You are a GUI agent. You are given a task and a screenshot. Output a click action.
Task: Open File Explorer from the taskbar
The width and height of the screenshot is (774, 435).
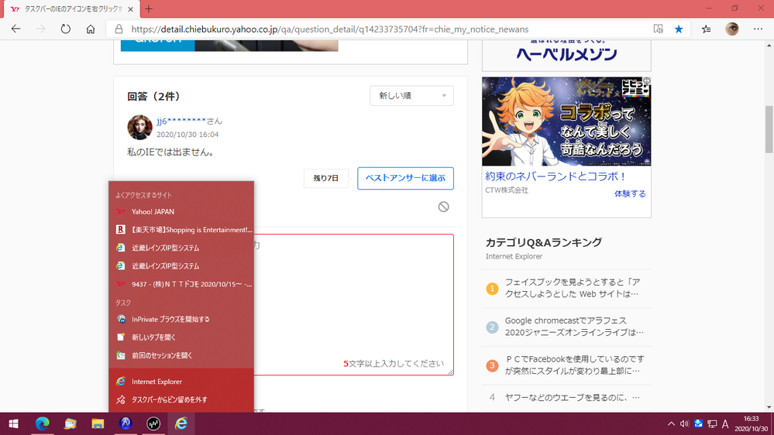click(x=98, y=423)
